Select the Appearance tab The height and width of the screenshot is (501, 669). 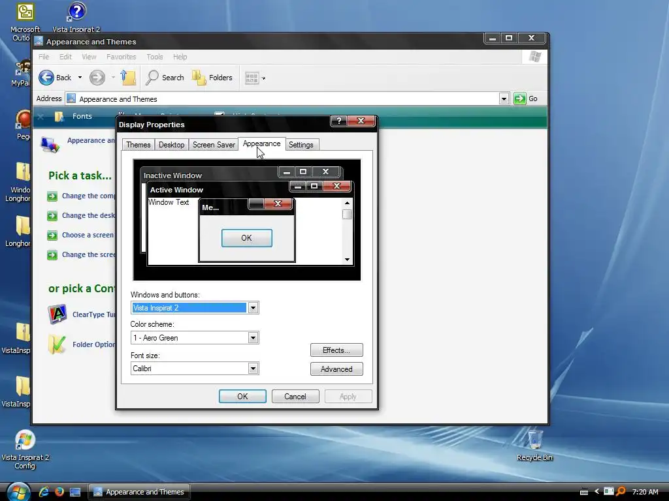click(261, 144)
